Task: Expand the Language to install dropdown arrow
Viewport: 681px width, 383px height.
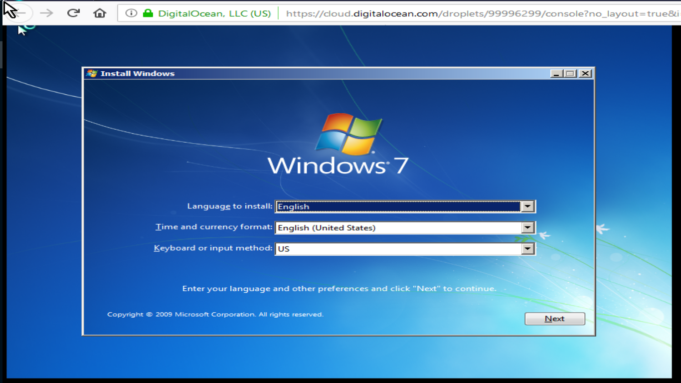Action: (x=527, y=206)
